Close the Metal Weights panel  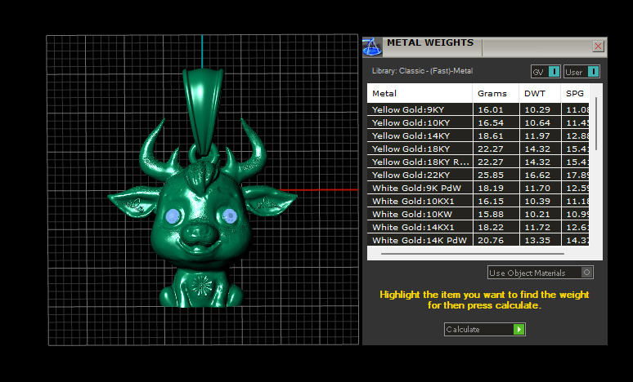(x=598, y=47)
